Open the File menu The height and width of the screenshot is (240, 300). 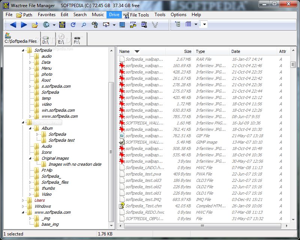point(9,15)
